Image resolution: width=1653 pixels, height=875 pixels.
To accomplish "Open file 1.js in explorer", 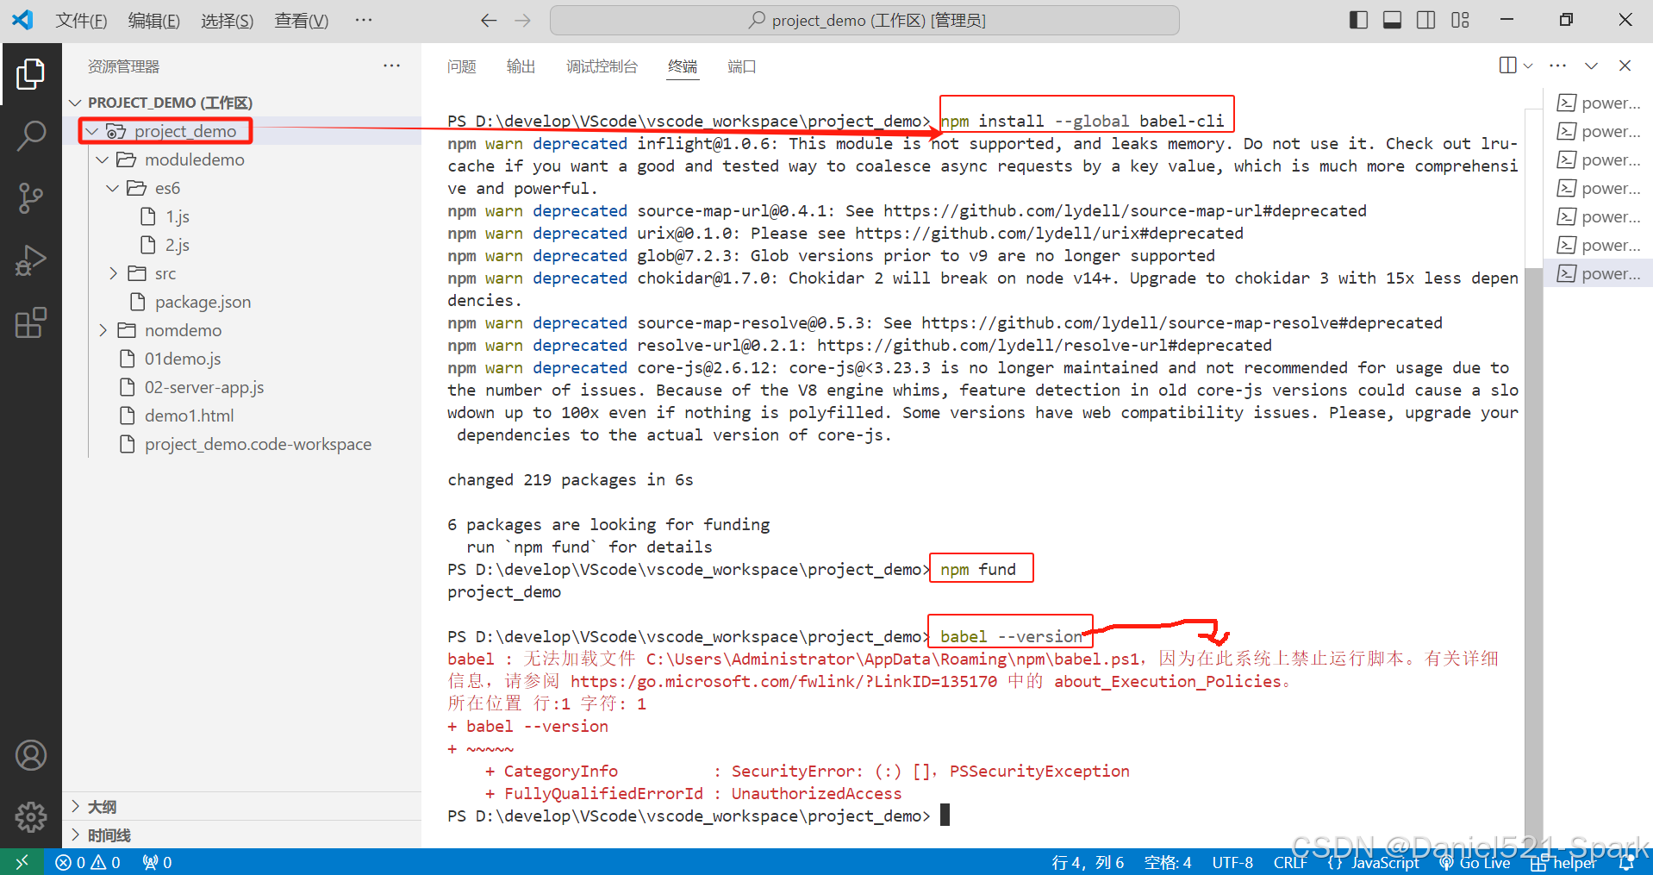I will click(241, 216).
